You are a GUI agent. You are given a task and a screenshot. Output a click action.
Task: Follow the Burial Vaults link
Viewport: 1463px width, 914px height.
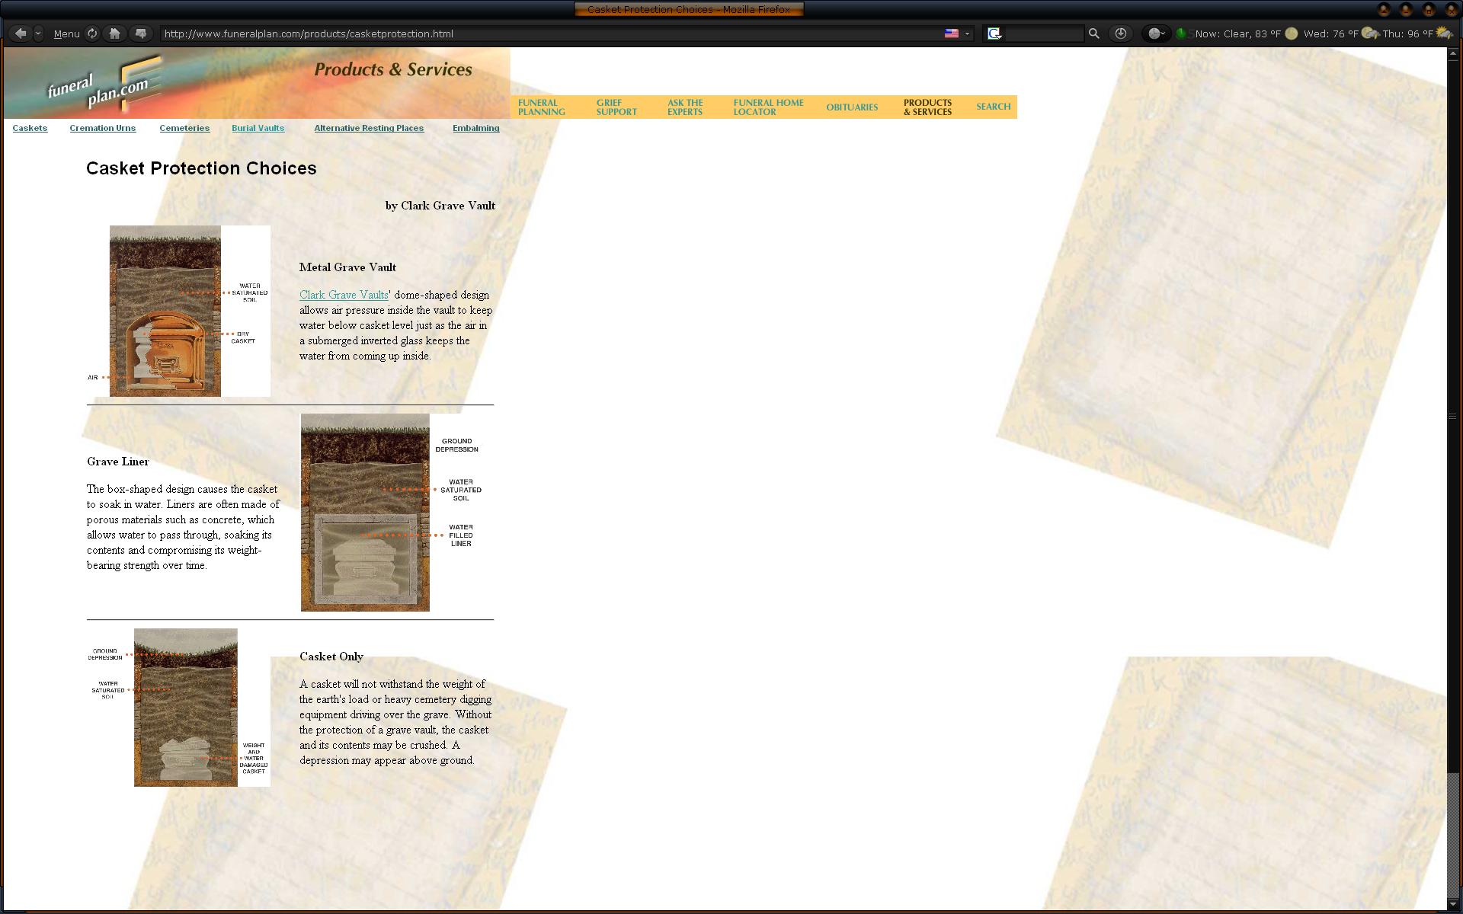point(258,128)
